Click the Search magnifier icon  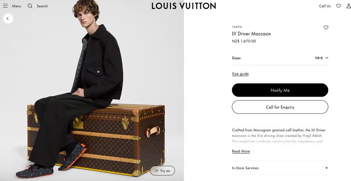[30, 6]
